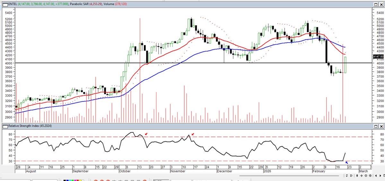Click the September label on the date axis
This screenshot has width=385, height=181.
coord(80,171)
